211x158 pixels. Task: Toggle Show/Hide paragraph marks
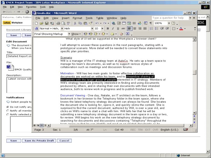tap(151, 23)
